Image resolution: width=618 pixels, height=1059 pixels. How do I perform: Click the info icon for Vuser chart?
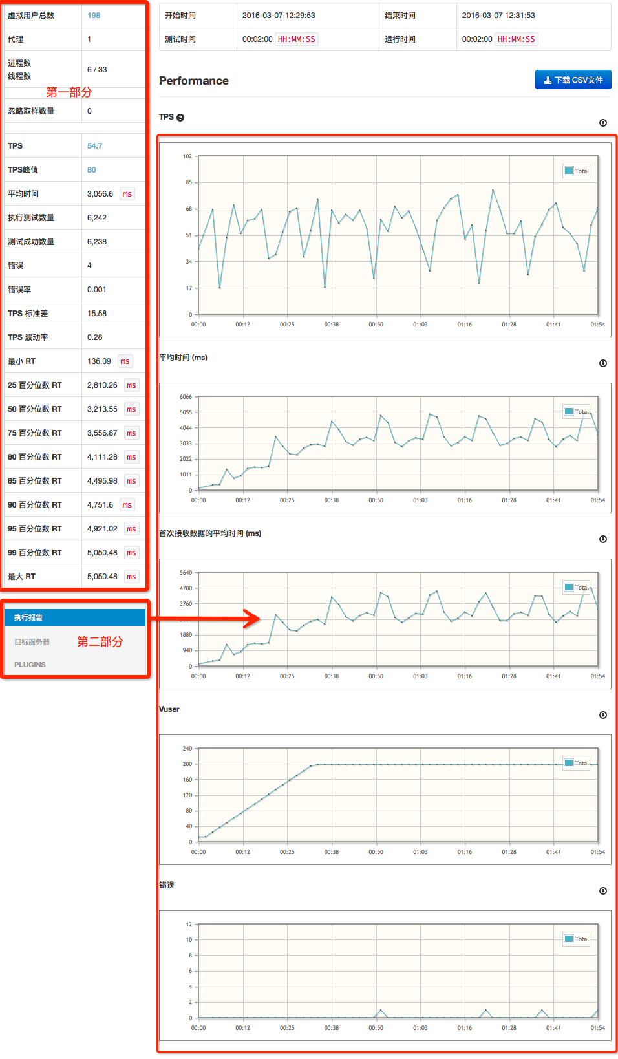pyautogui.click(x=603, y=715)
